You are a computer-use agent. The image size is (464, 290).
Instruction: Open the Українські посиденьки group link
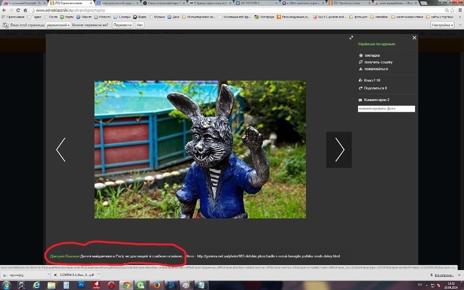tap(376, 44)
